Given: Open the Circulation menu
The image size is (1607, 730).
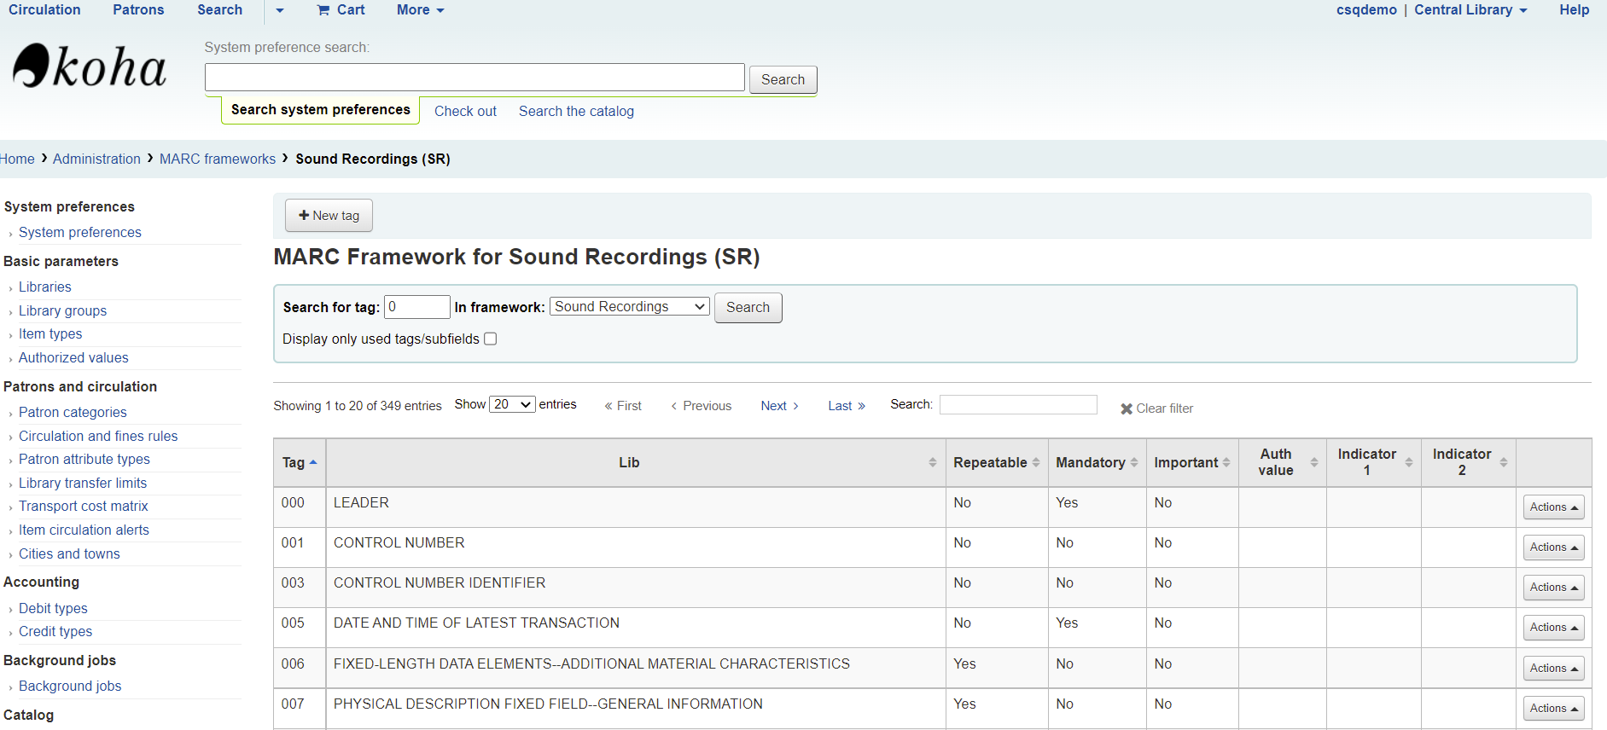Looking at the screenshot, I should tap(44, 10).
